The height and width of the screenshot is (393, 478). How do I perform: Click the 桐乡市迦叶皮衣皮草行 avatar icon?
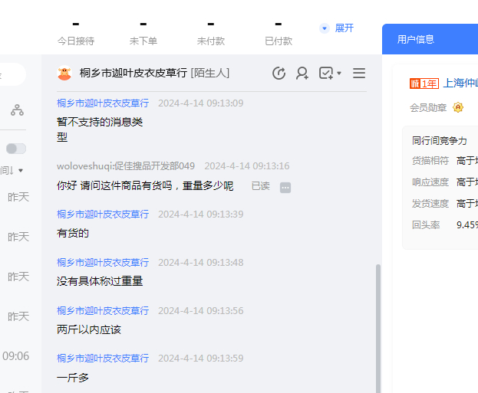[x=64, y=74]
